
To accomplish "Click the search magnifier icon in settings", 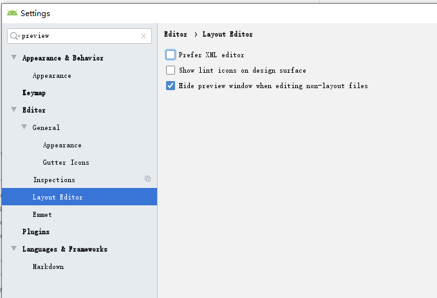I will tap(14, 36).
